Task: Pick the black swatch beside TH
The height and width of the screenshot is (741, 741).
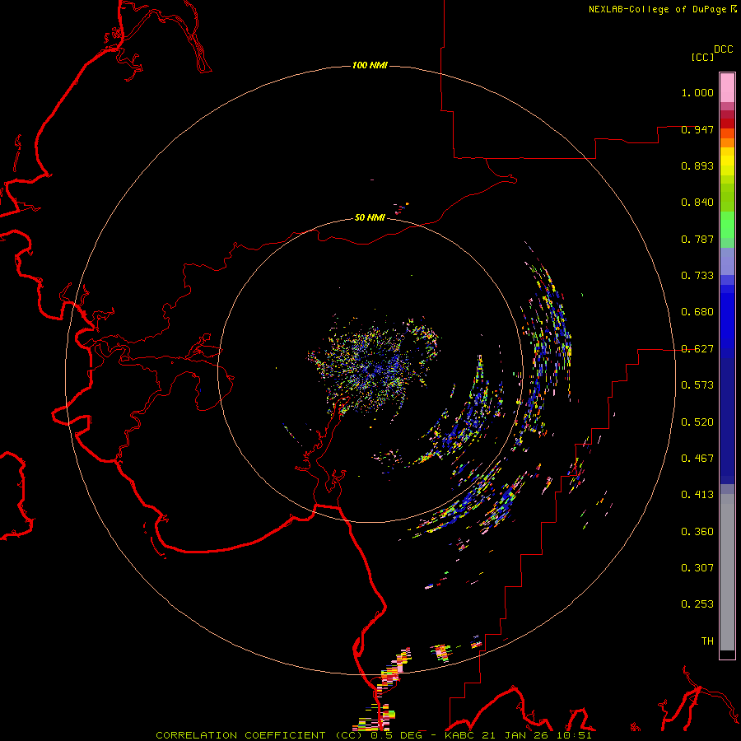Action: [727, 654]
